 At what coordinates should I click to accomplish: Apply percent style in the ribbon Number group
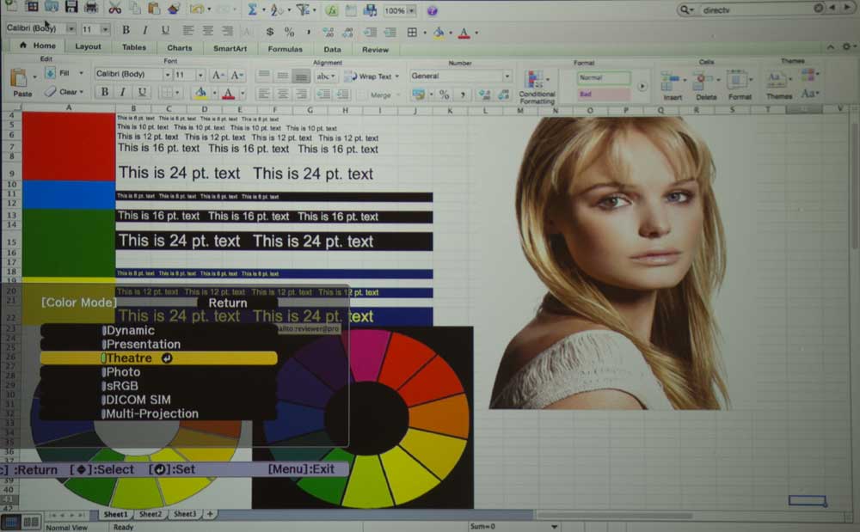(x=445, y=95)
